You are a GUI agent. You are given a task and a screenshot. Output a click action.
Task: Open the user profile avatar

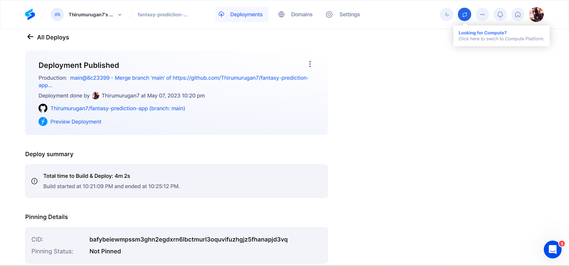click(536, 15)
